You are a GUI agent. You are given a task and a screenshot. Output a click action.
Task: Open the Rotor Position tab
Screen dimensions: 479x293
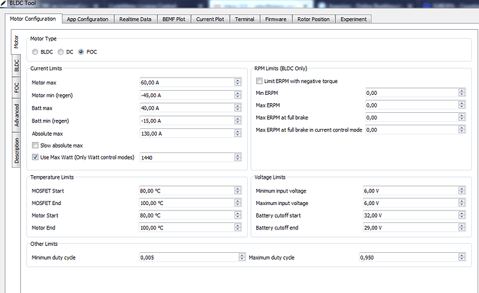point(311,19)
